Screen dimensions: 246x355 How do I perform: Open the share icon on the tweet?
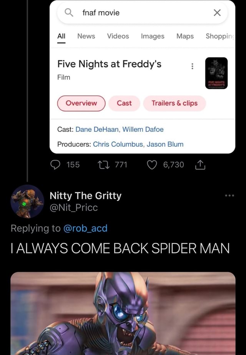[x=200, y=164]
